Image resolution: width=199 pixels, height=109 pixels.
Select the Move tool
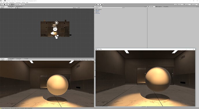click(5, 5)
